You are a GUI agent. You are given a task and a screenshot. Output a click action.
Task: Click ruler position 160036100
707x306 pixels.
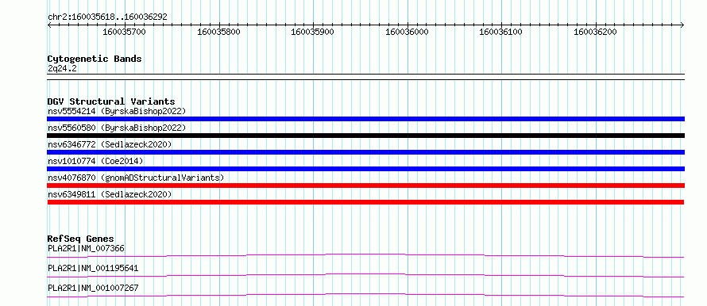501,32
